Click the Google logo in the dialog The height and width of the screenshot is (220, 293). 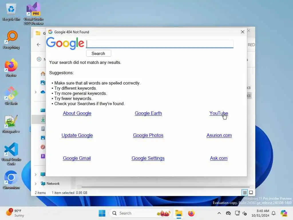click(65, 43)
